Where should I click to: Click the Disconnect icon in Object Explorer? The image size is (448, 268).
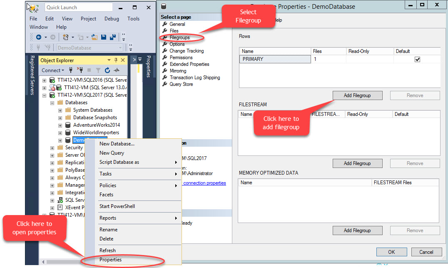pos(80,70)
